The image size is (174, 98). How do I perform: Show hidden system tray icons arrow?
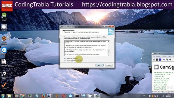point(147,96)
